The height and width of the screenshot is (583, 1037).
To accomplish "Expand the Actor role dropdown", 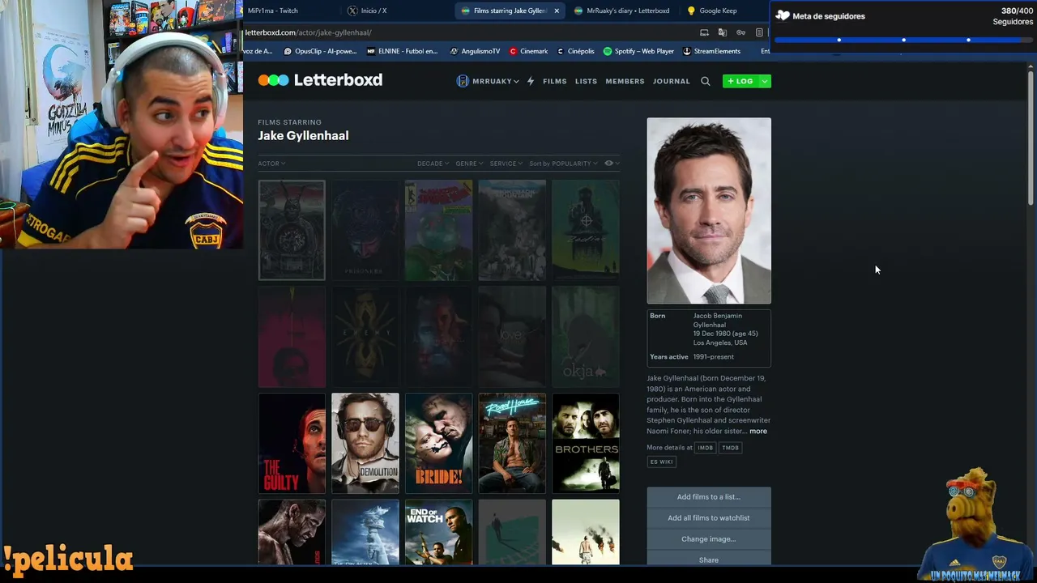I will [x=271, y=164].
